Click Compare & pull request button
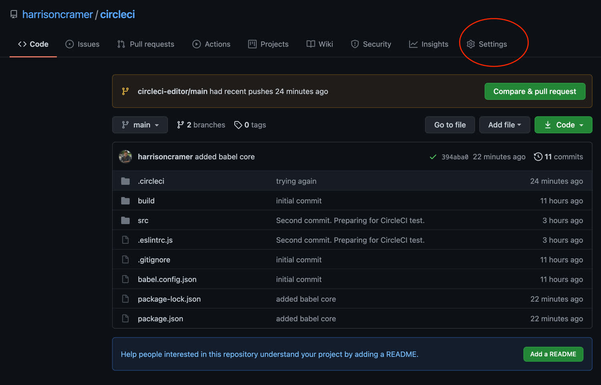The width and height of the screenshot is (601, 385). pos(535,91)
